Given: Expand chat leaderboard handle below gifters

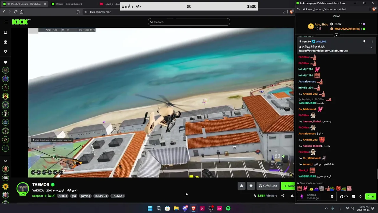Looking at the screenshot, I should coord(336,35).
